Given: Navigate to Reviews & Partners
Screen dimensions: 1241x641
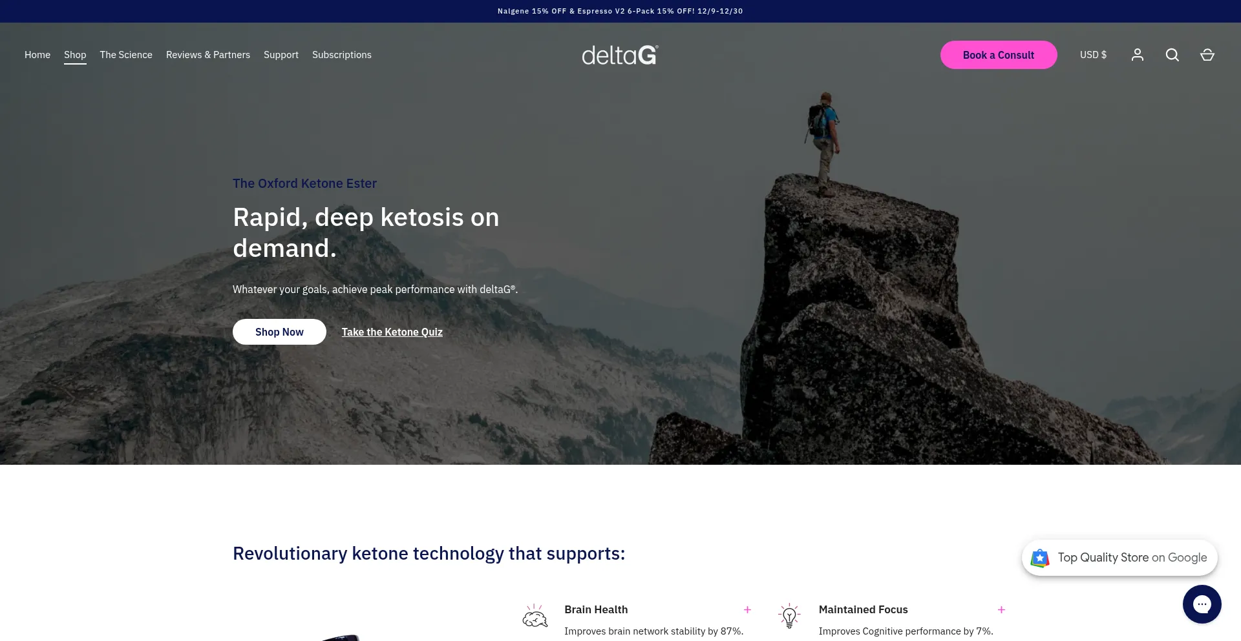Looking at the screenshot, I should click(208, 55).
